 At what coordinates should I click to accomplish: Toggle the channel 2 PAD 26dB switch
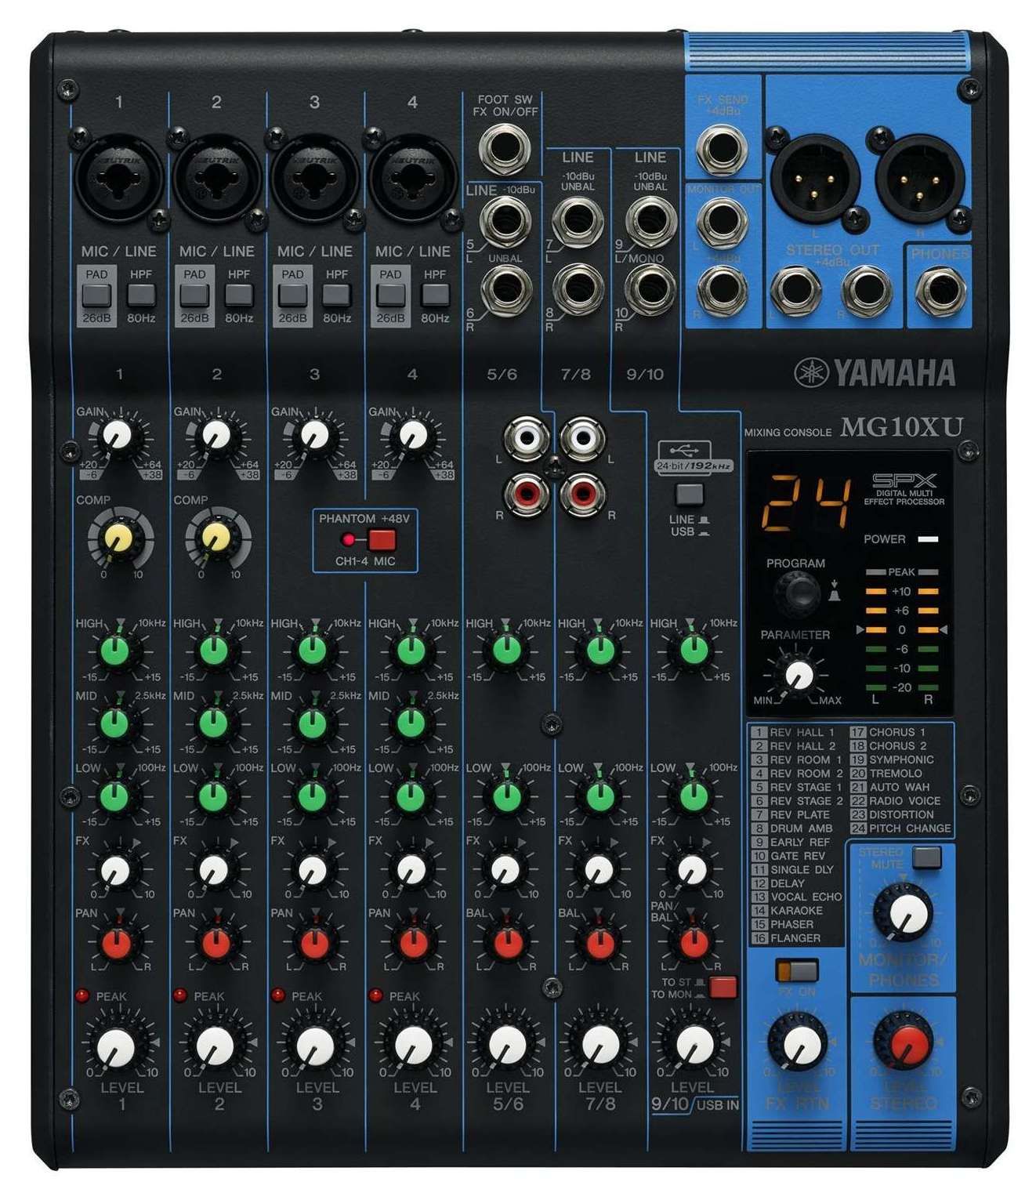coord(194,295)
